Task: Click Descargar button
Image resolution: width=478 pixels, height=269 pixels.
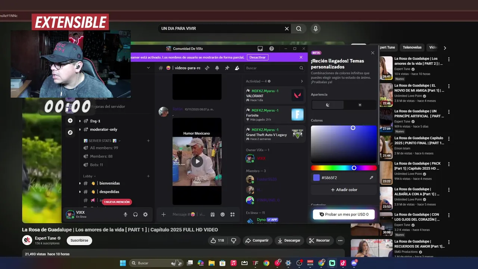Action: (x=289, y=241)
